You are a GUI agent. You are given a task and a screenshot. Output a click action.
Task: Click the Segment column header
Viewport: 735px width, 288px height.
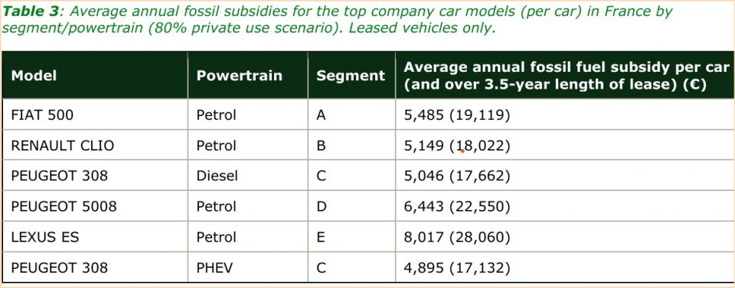351,76
